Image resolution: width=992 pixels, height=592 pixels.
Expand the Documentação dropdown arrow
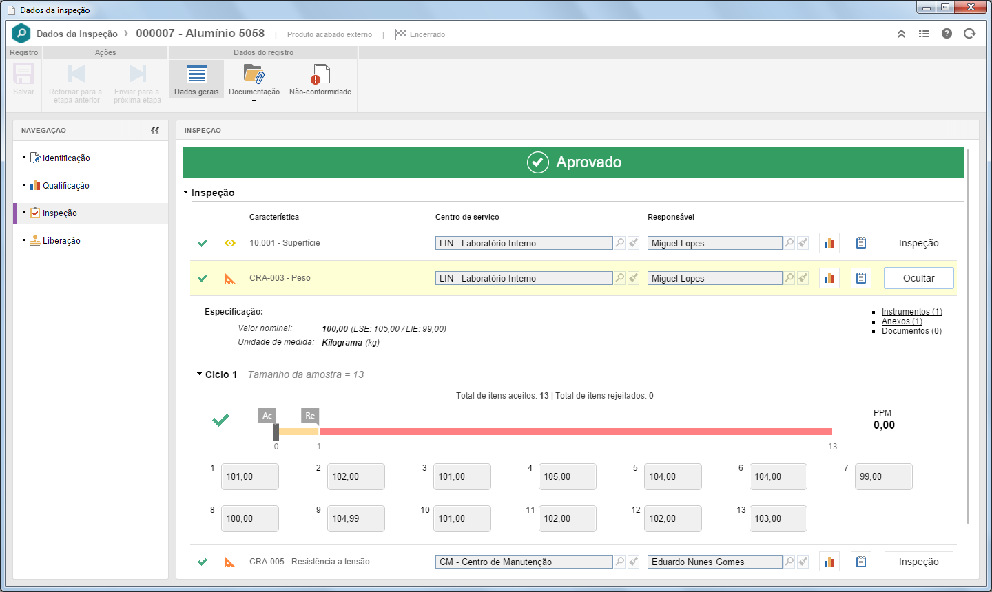click(x=254, y=101)
